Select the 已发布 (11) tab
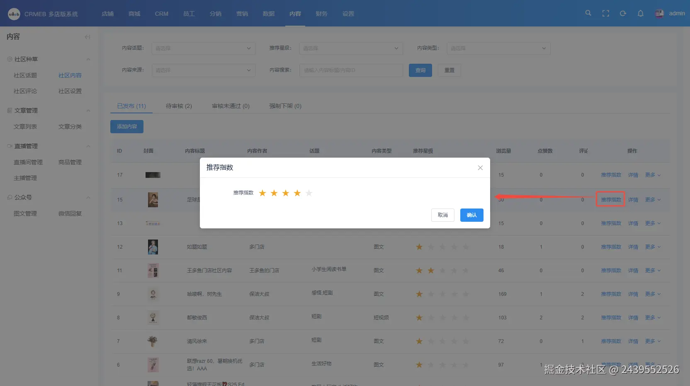Image resolution: width=690 pixels, height=386 pixels. (131, 106)
